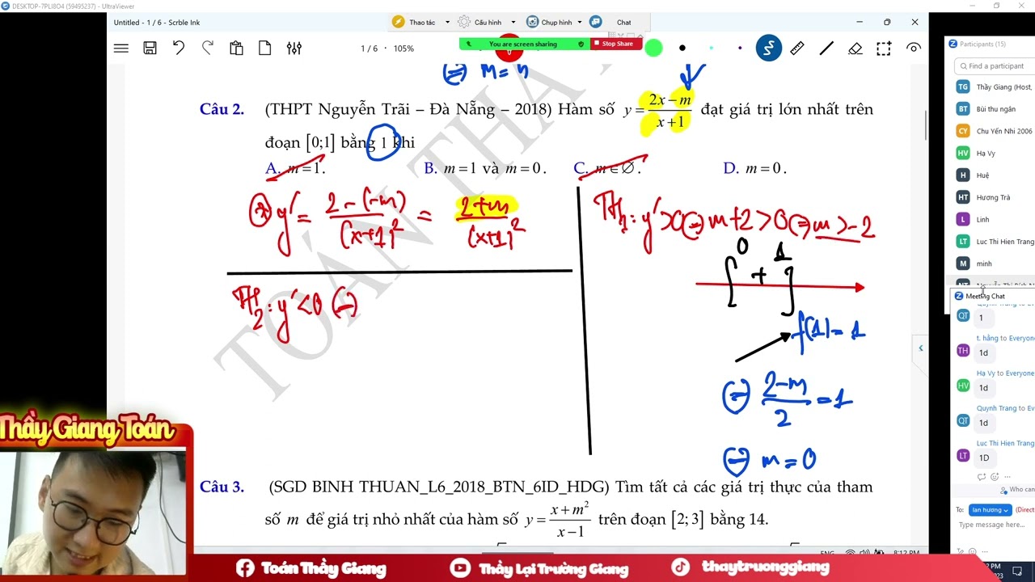Click the You are screen sharing banner
The image size is (1035, 582).
522,44
